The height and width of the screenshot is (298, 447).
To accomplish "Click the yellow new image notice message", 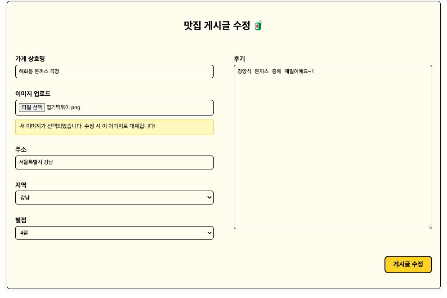I will pyautogui.click(x=114, y=127).
